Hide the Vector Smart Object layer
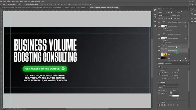196x110 pixels. (159, 26)
